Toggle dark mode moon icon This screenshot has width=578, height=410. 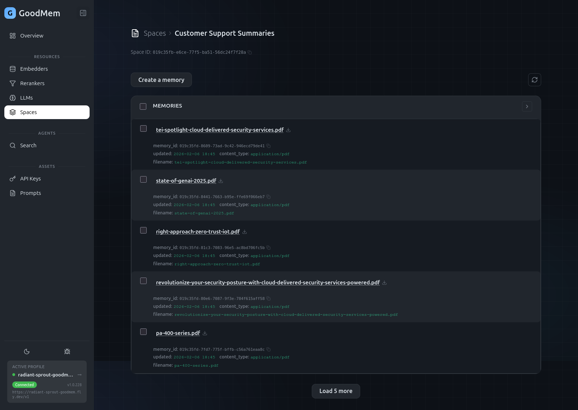(x=27, y=352)
